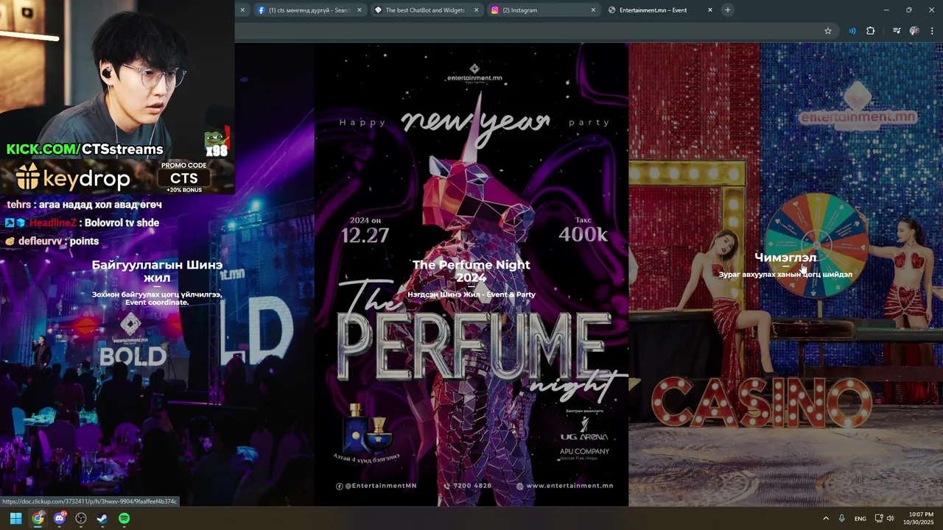Close the Entertainment.mn Event tab

pyautogui.click(x=710, y=10)
